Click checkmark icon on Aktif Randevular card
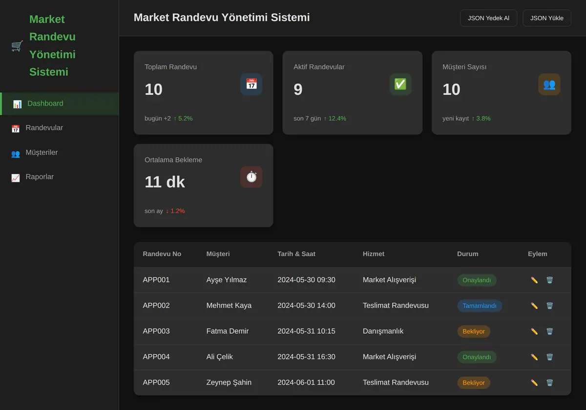 point(400,84)
